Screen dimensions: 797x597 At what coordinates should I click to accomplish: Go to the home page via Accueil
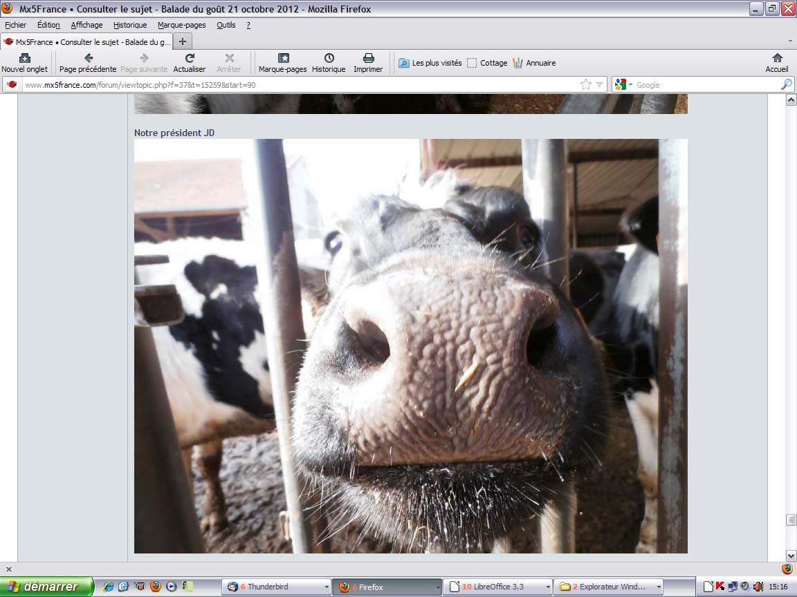777,63
